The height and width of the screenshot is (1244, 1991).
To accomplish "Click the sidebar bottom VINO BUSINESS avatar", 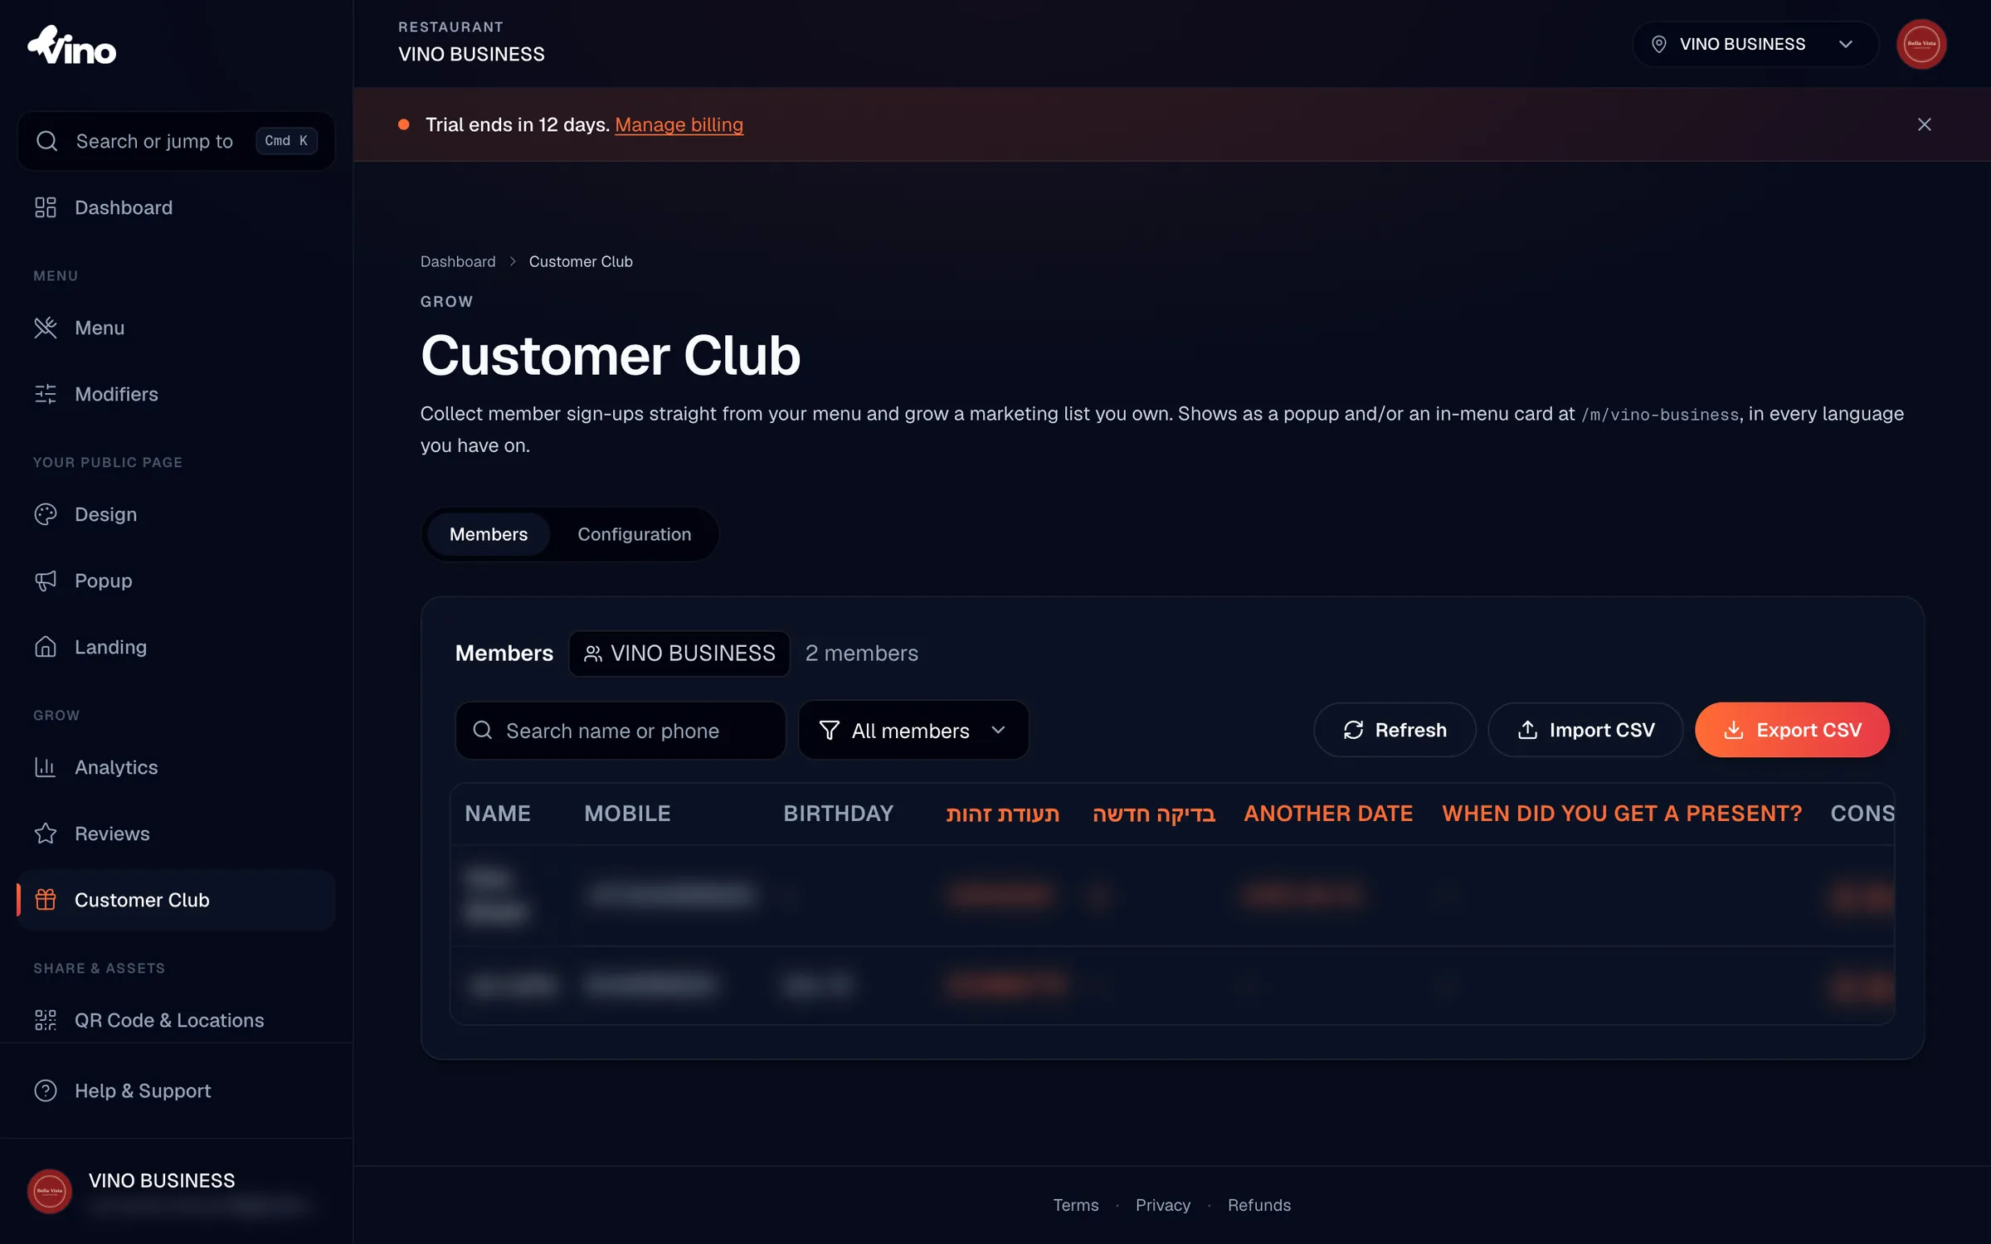I will point(50,1191).
